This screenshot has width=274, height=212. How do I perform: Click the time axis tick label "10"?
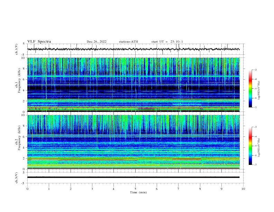pyautogui.click(x=243, y=189)
